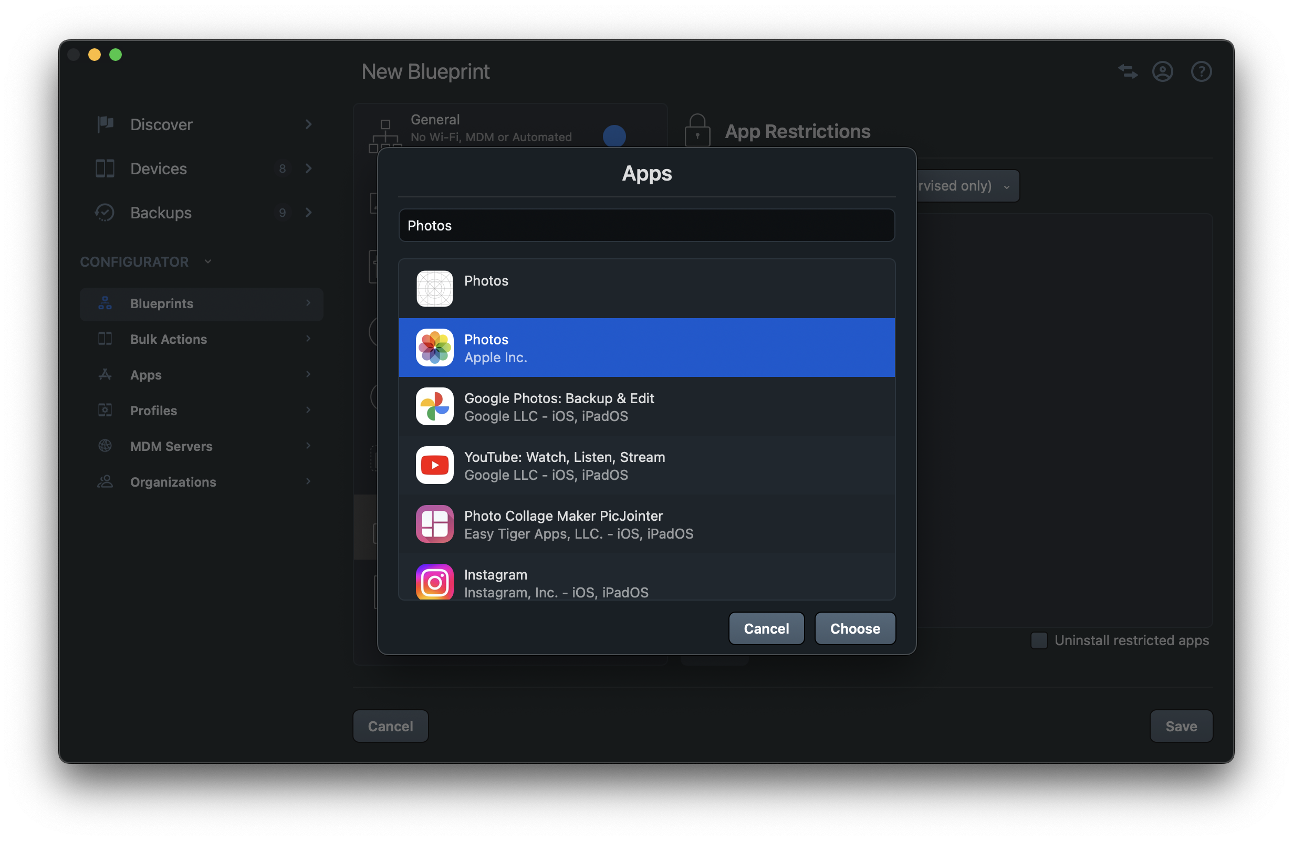Click the YouTube app icon
The width and height of the screenshot is (1293, 841).
point(435,465)
